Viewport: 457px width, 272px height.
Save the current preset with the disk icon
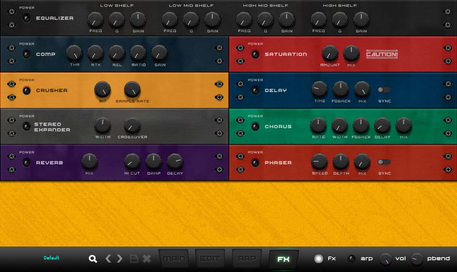click(134, 258)
